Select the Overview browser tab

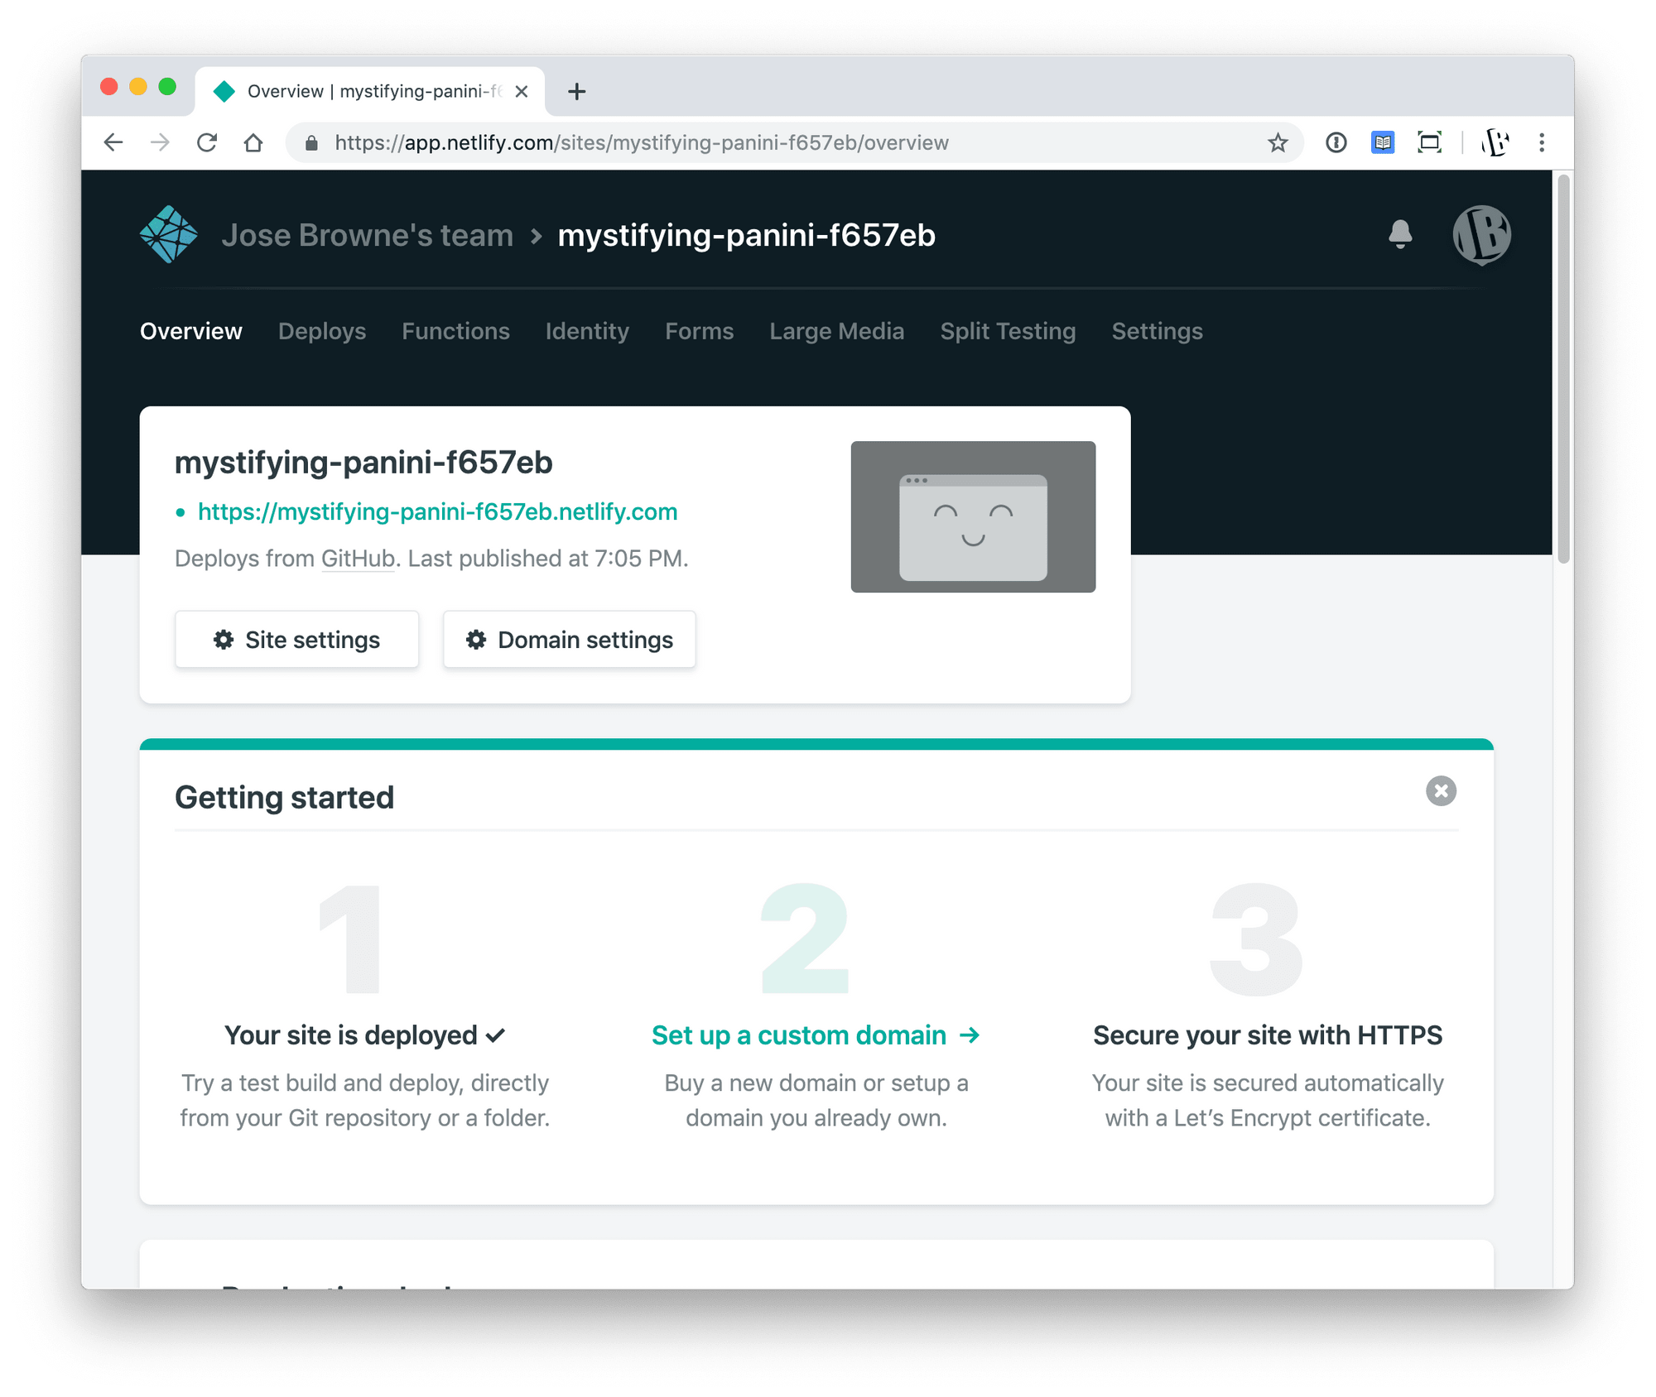pyautogui.click(x=370, y=91)
